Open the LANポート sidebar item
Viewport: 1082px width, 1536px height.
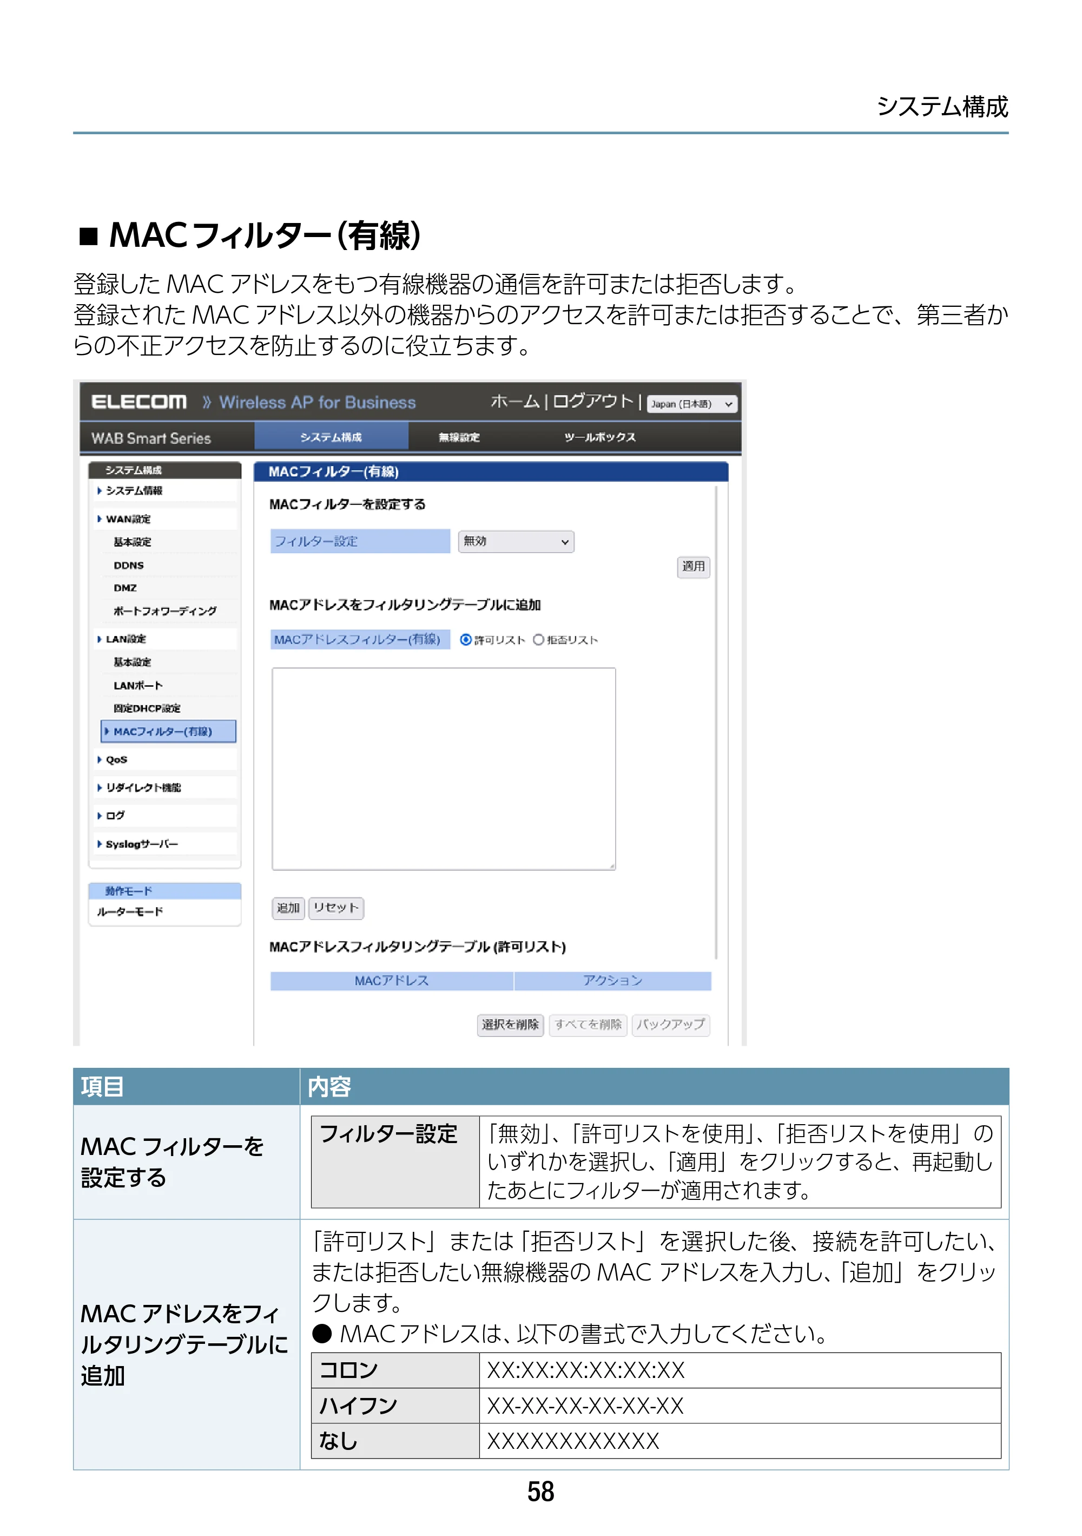(138, 685)
